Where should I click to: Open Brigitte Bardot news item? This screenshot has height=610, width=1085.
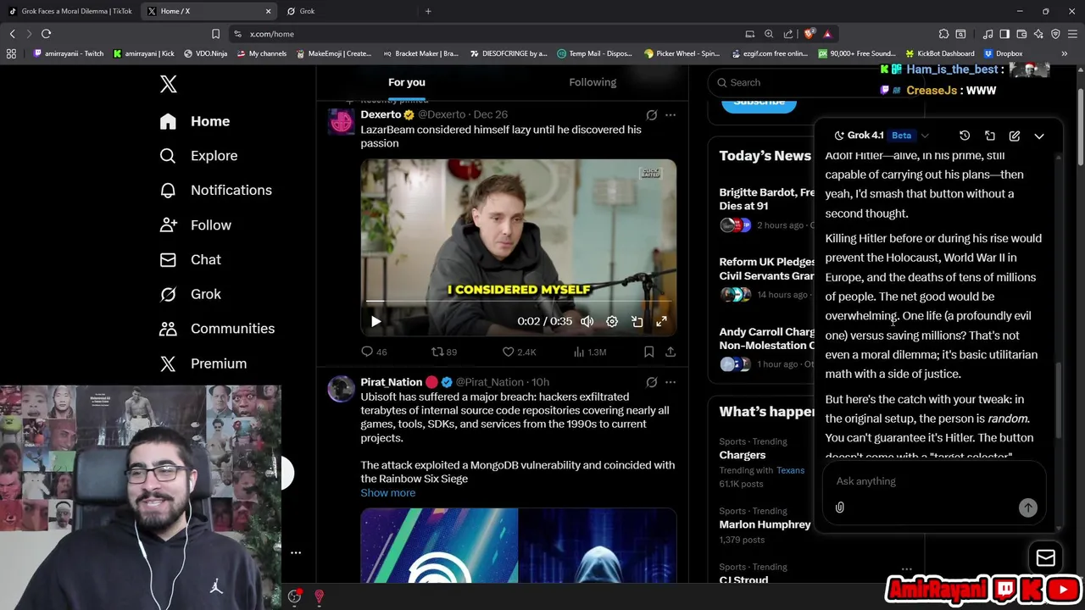click(766, 208)
